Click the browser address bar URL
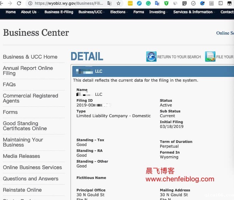The width and height of the screenshot is (234, 200). pos(69,4)
